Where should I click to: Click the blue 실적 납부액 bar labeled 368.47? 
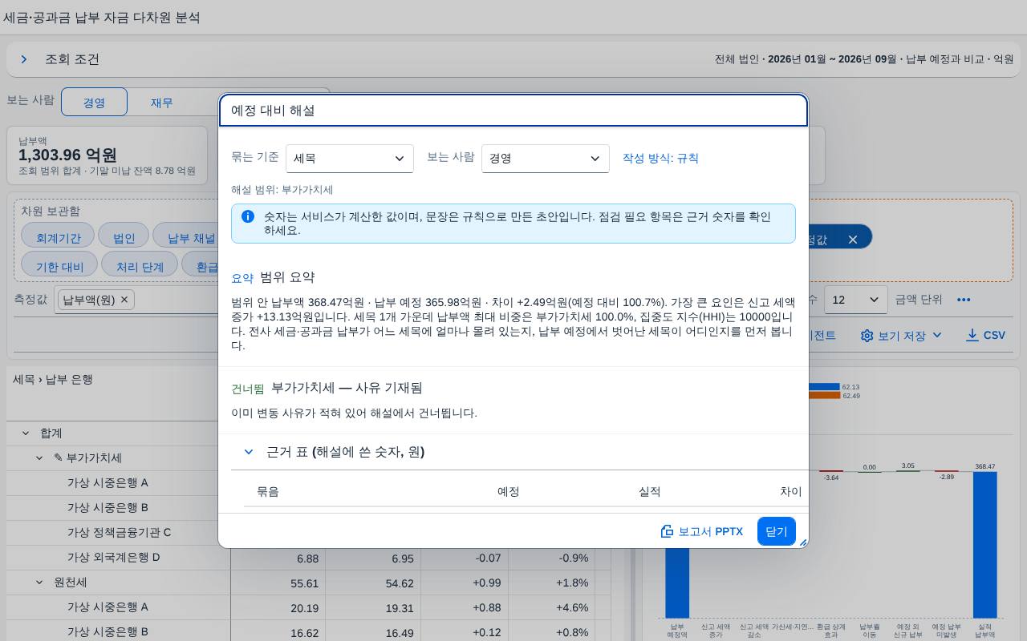click(985, 544)
